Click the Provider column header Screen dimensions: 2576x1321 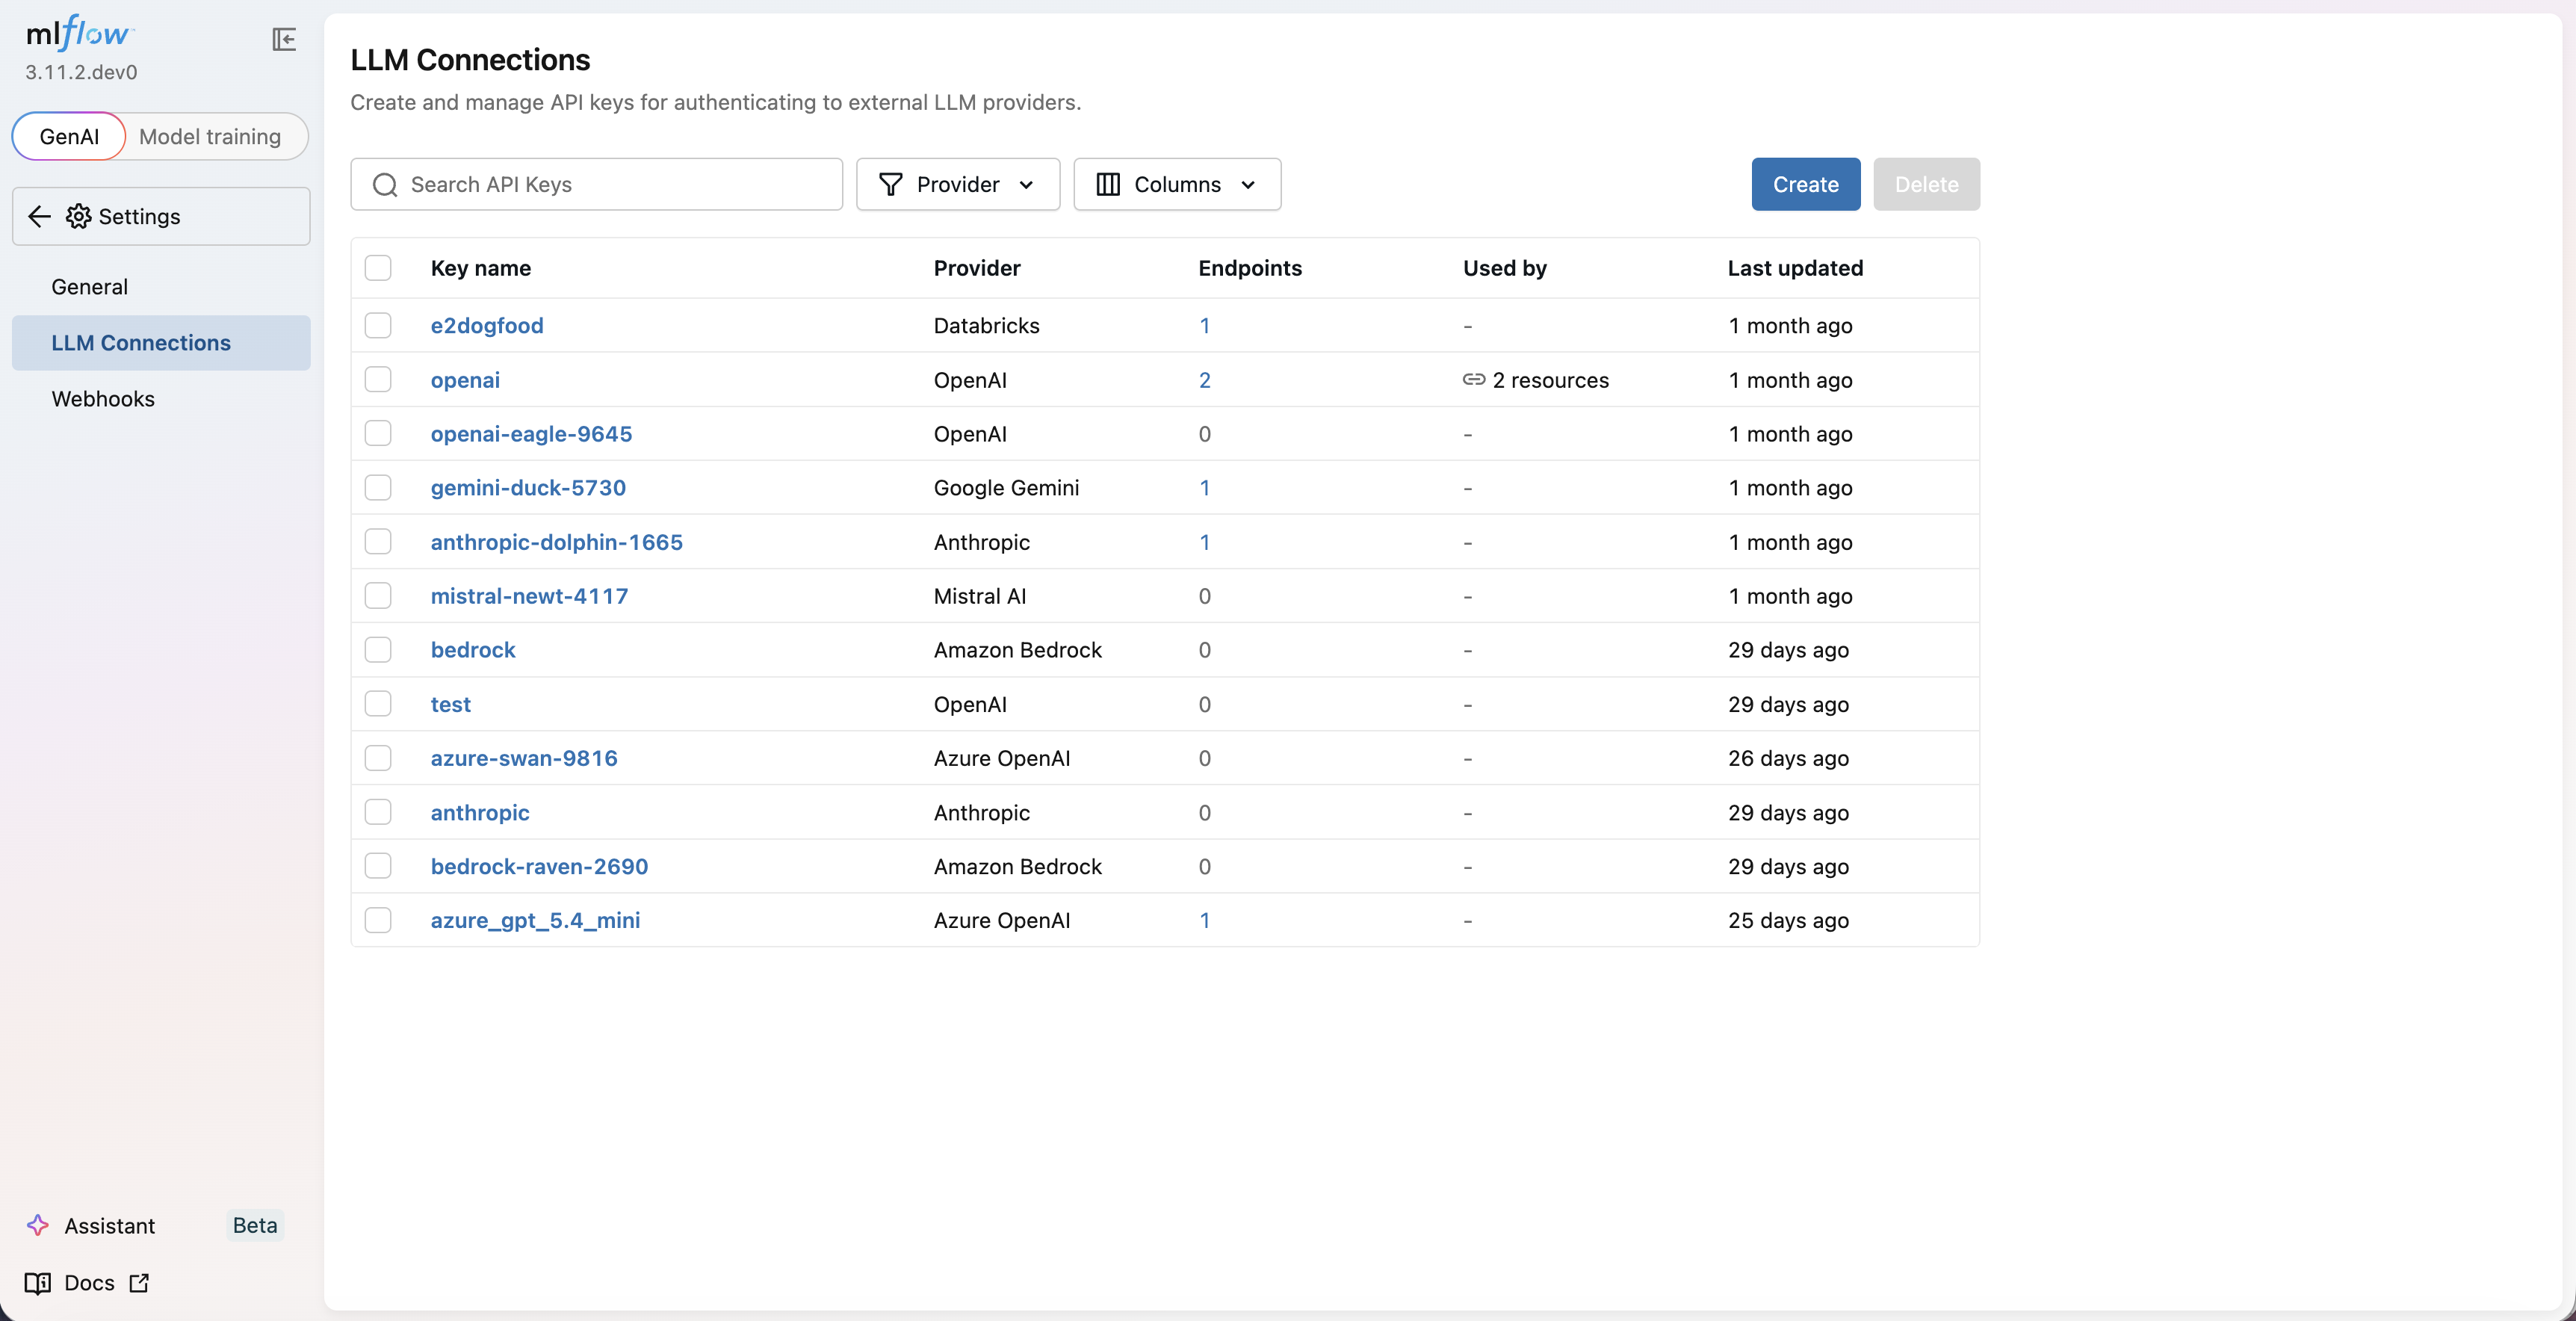977,267
